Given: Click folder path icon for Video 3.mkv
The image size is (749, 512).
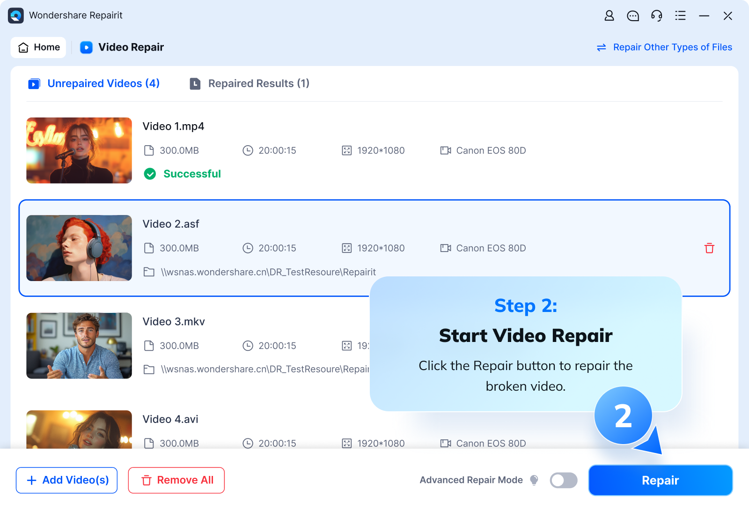Looking at the screenshot, I should [x=149, y=369].
